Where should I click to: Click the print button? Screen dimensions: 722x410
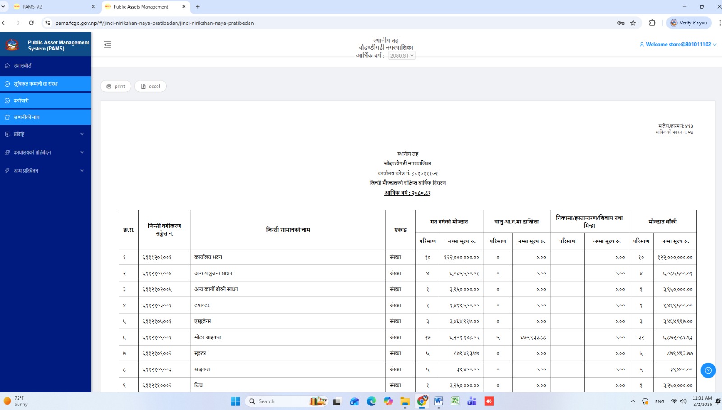click(x=116, y=87)
